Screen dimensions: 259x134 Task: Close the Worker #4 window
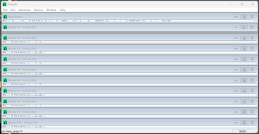pos(252,59)
